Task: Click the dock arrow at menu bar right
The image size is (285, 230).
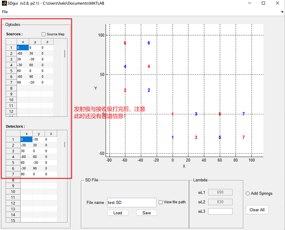Action: click(x=282, y=12)
